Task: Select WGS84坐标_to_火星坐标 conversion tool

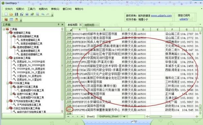Action: 31,72
